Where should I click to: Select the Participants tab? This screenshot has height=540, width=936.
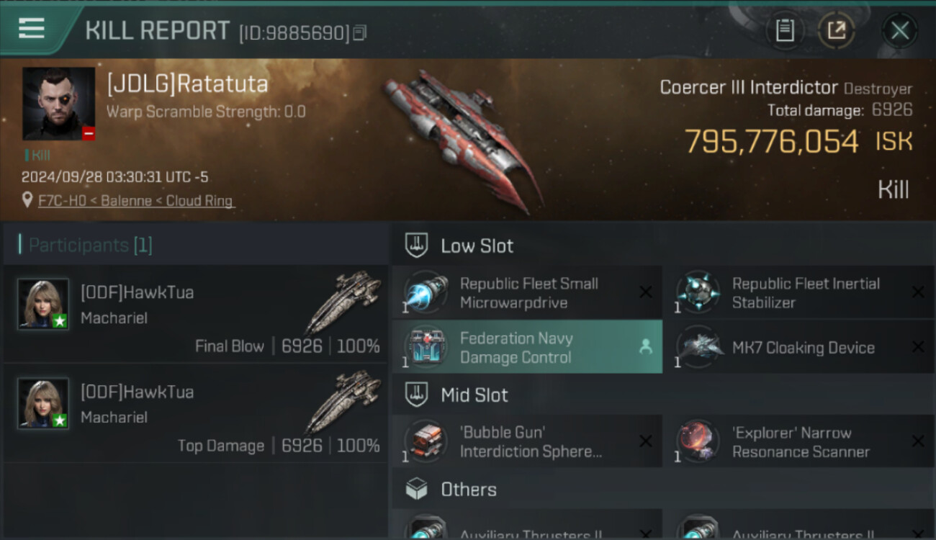91,246
